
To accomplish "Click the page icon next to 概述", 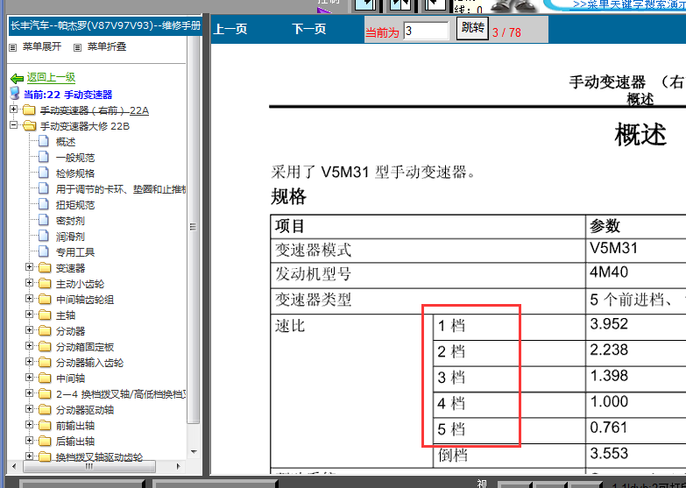I will (43, 141).
